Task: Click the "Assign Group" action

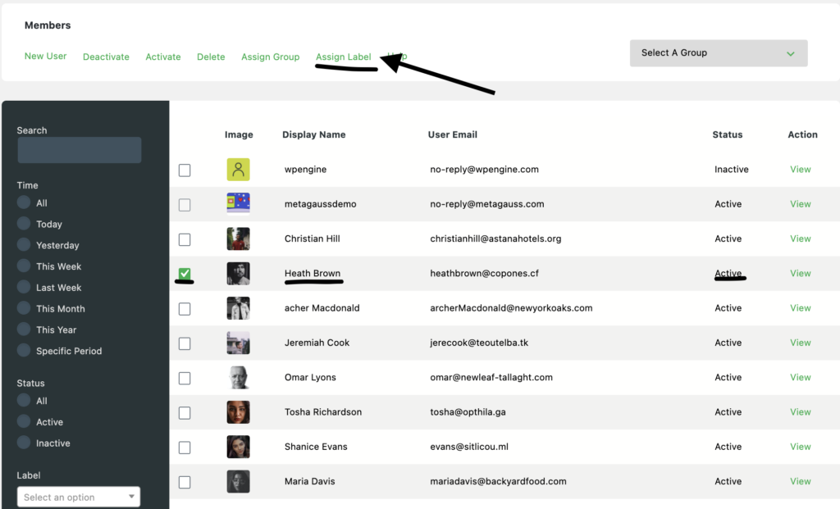Action: pyautogui.click(x=270, y=56)
